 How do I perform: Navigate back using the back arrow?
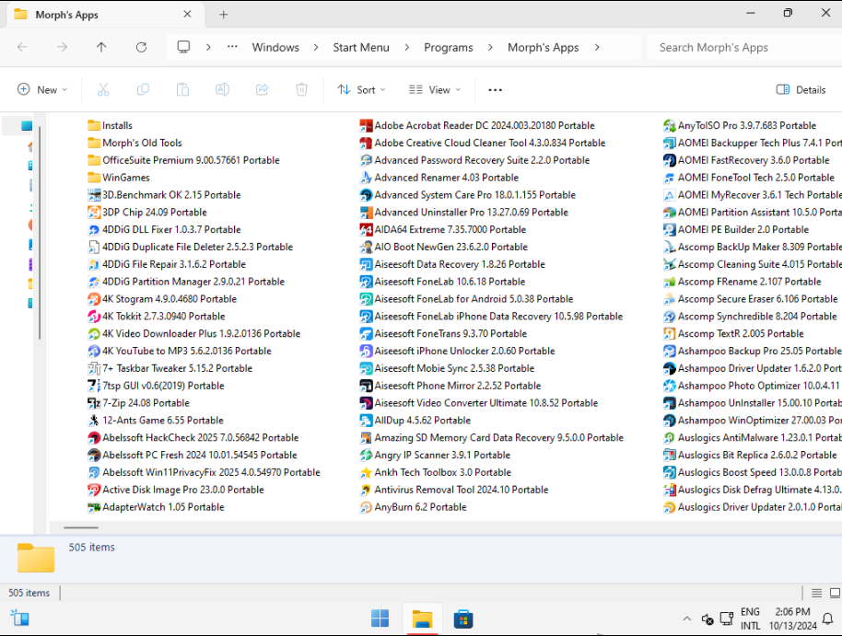coord(22,47)
